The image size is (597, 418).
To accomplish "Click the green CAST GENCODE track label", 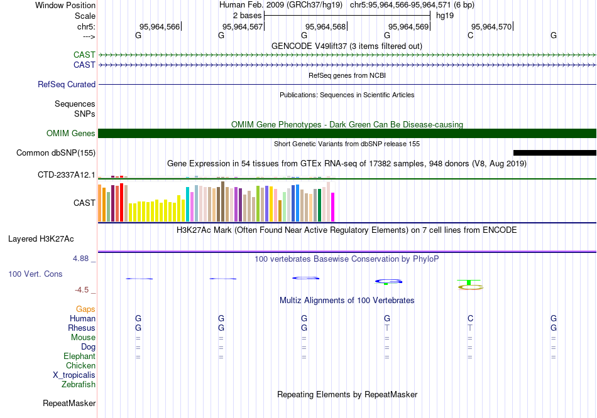I will [x=84, y=55].
